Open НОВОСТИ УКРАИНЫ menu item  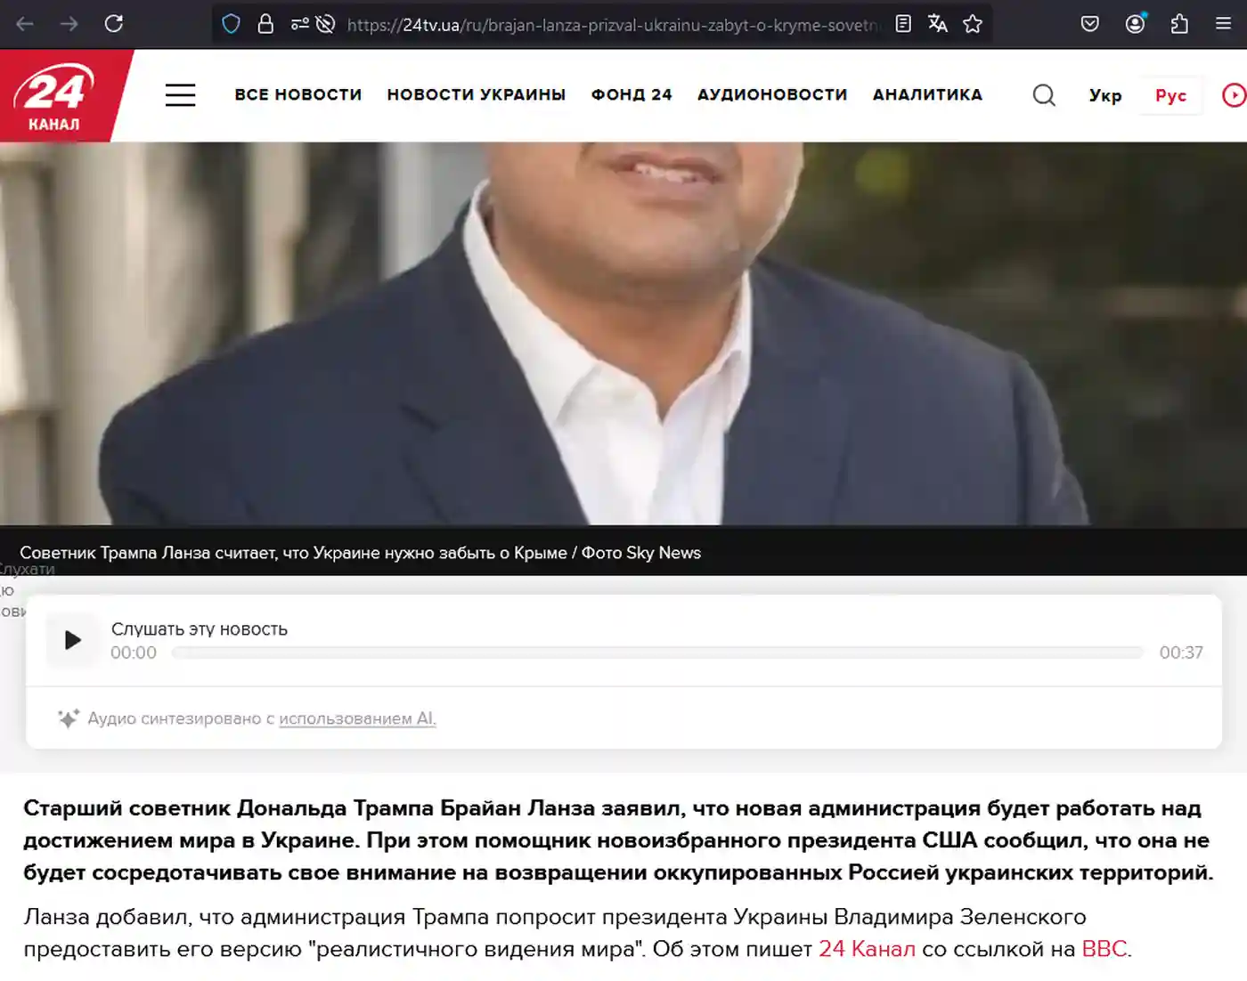(476, 94)
